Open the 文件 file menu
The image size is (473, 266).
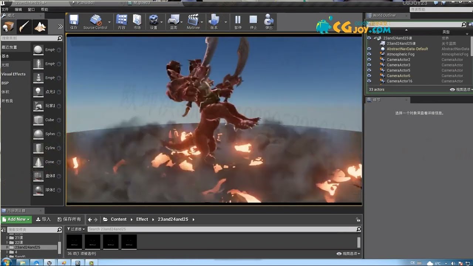[5, 9]
